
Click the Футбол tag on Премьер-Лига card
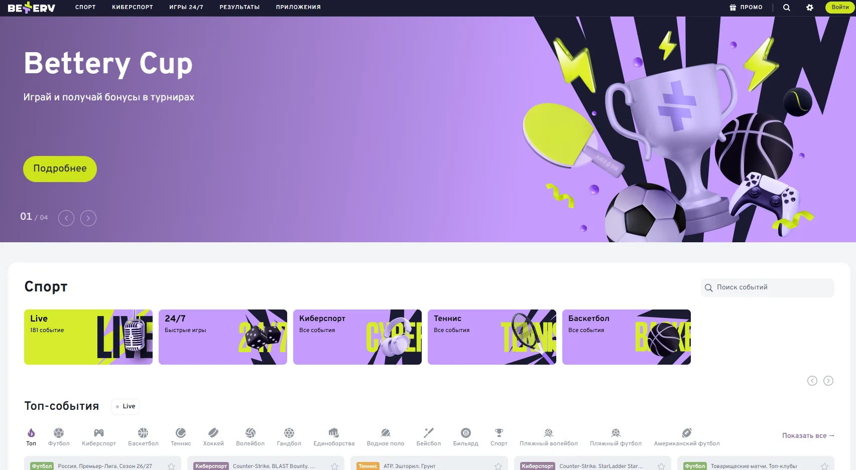coord(42,466)
